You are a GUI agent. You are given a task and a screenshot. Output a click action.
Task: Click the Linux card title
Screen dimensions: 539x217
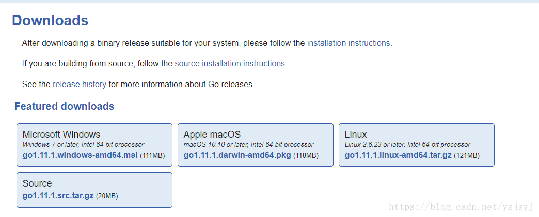(356, 134)
